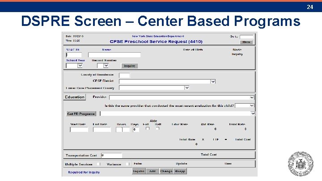Open the School Year dropdown

[x=80, y=66]
